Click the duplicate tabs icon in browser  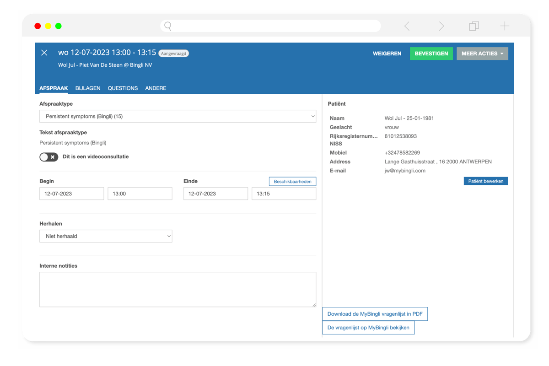(474, 26)
